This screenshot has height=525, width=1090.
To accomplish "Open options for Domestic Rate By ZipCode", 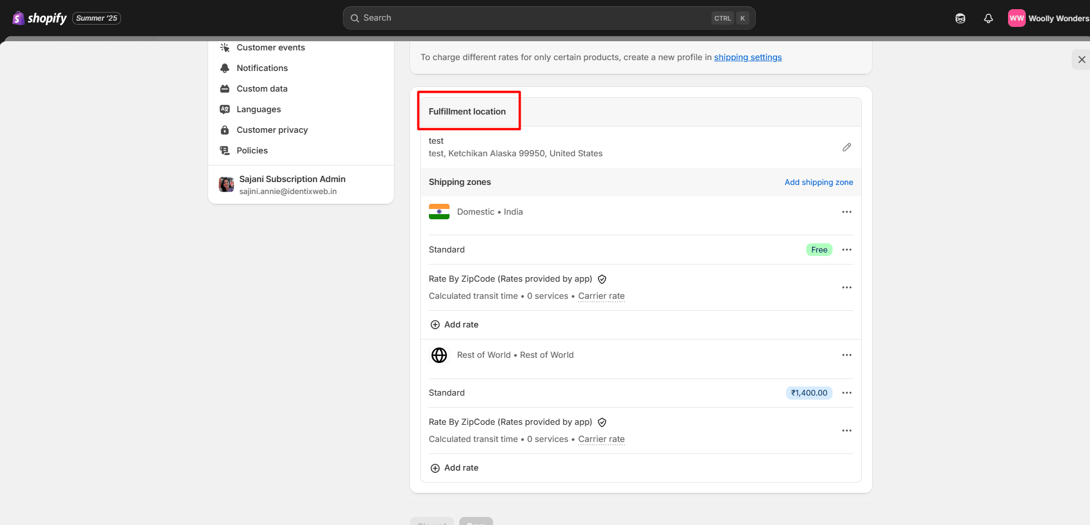I will coord(847,287).
